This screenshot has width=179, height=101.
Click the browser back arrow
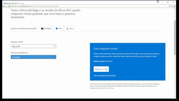click(x=4, y=6)
